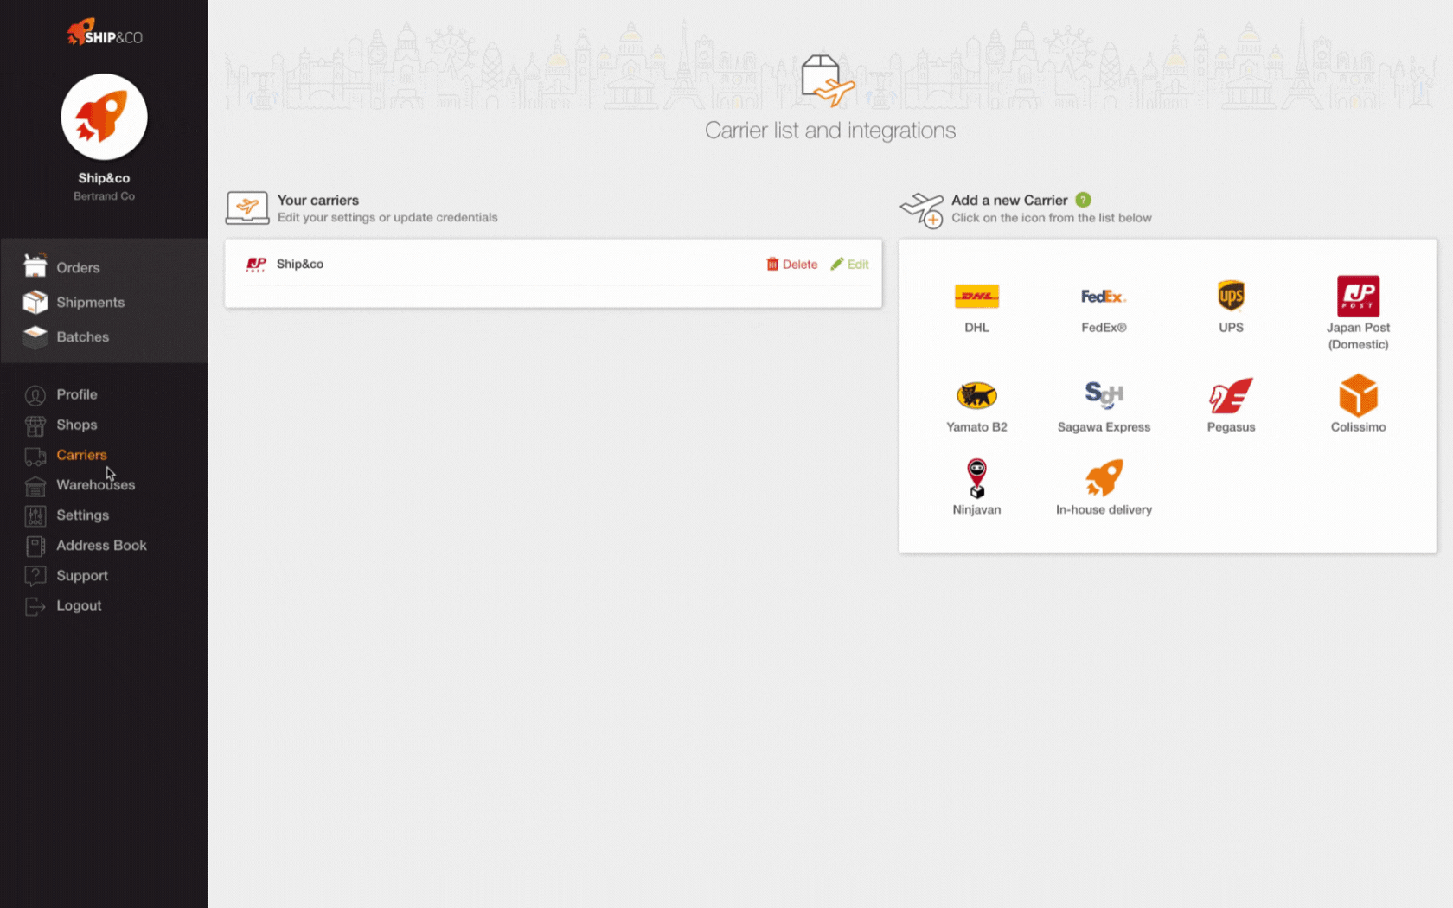Click the Batches stack icon
1453x908 pixels.
tap(35, 336)
